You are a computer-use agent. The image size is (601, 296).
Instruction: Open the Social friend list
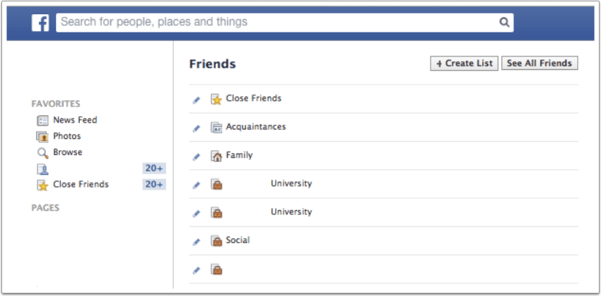pyautogui.click(x=238, y=240)
